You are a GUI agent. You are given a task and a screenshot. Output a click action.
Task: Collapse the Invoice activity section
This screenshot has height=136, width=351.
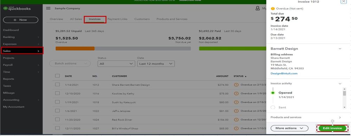coord(340,84)
